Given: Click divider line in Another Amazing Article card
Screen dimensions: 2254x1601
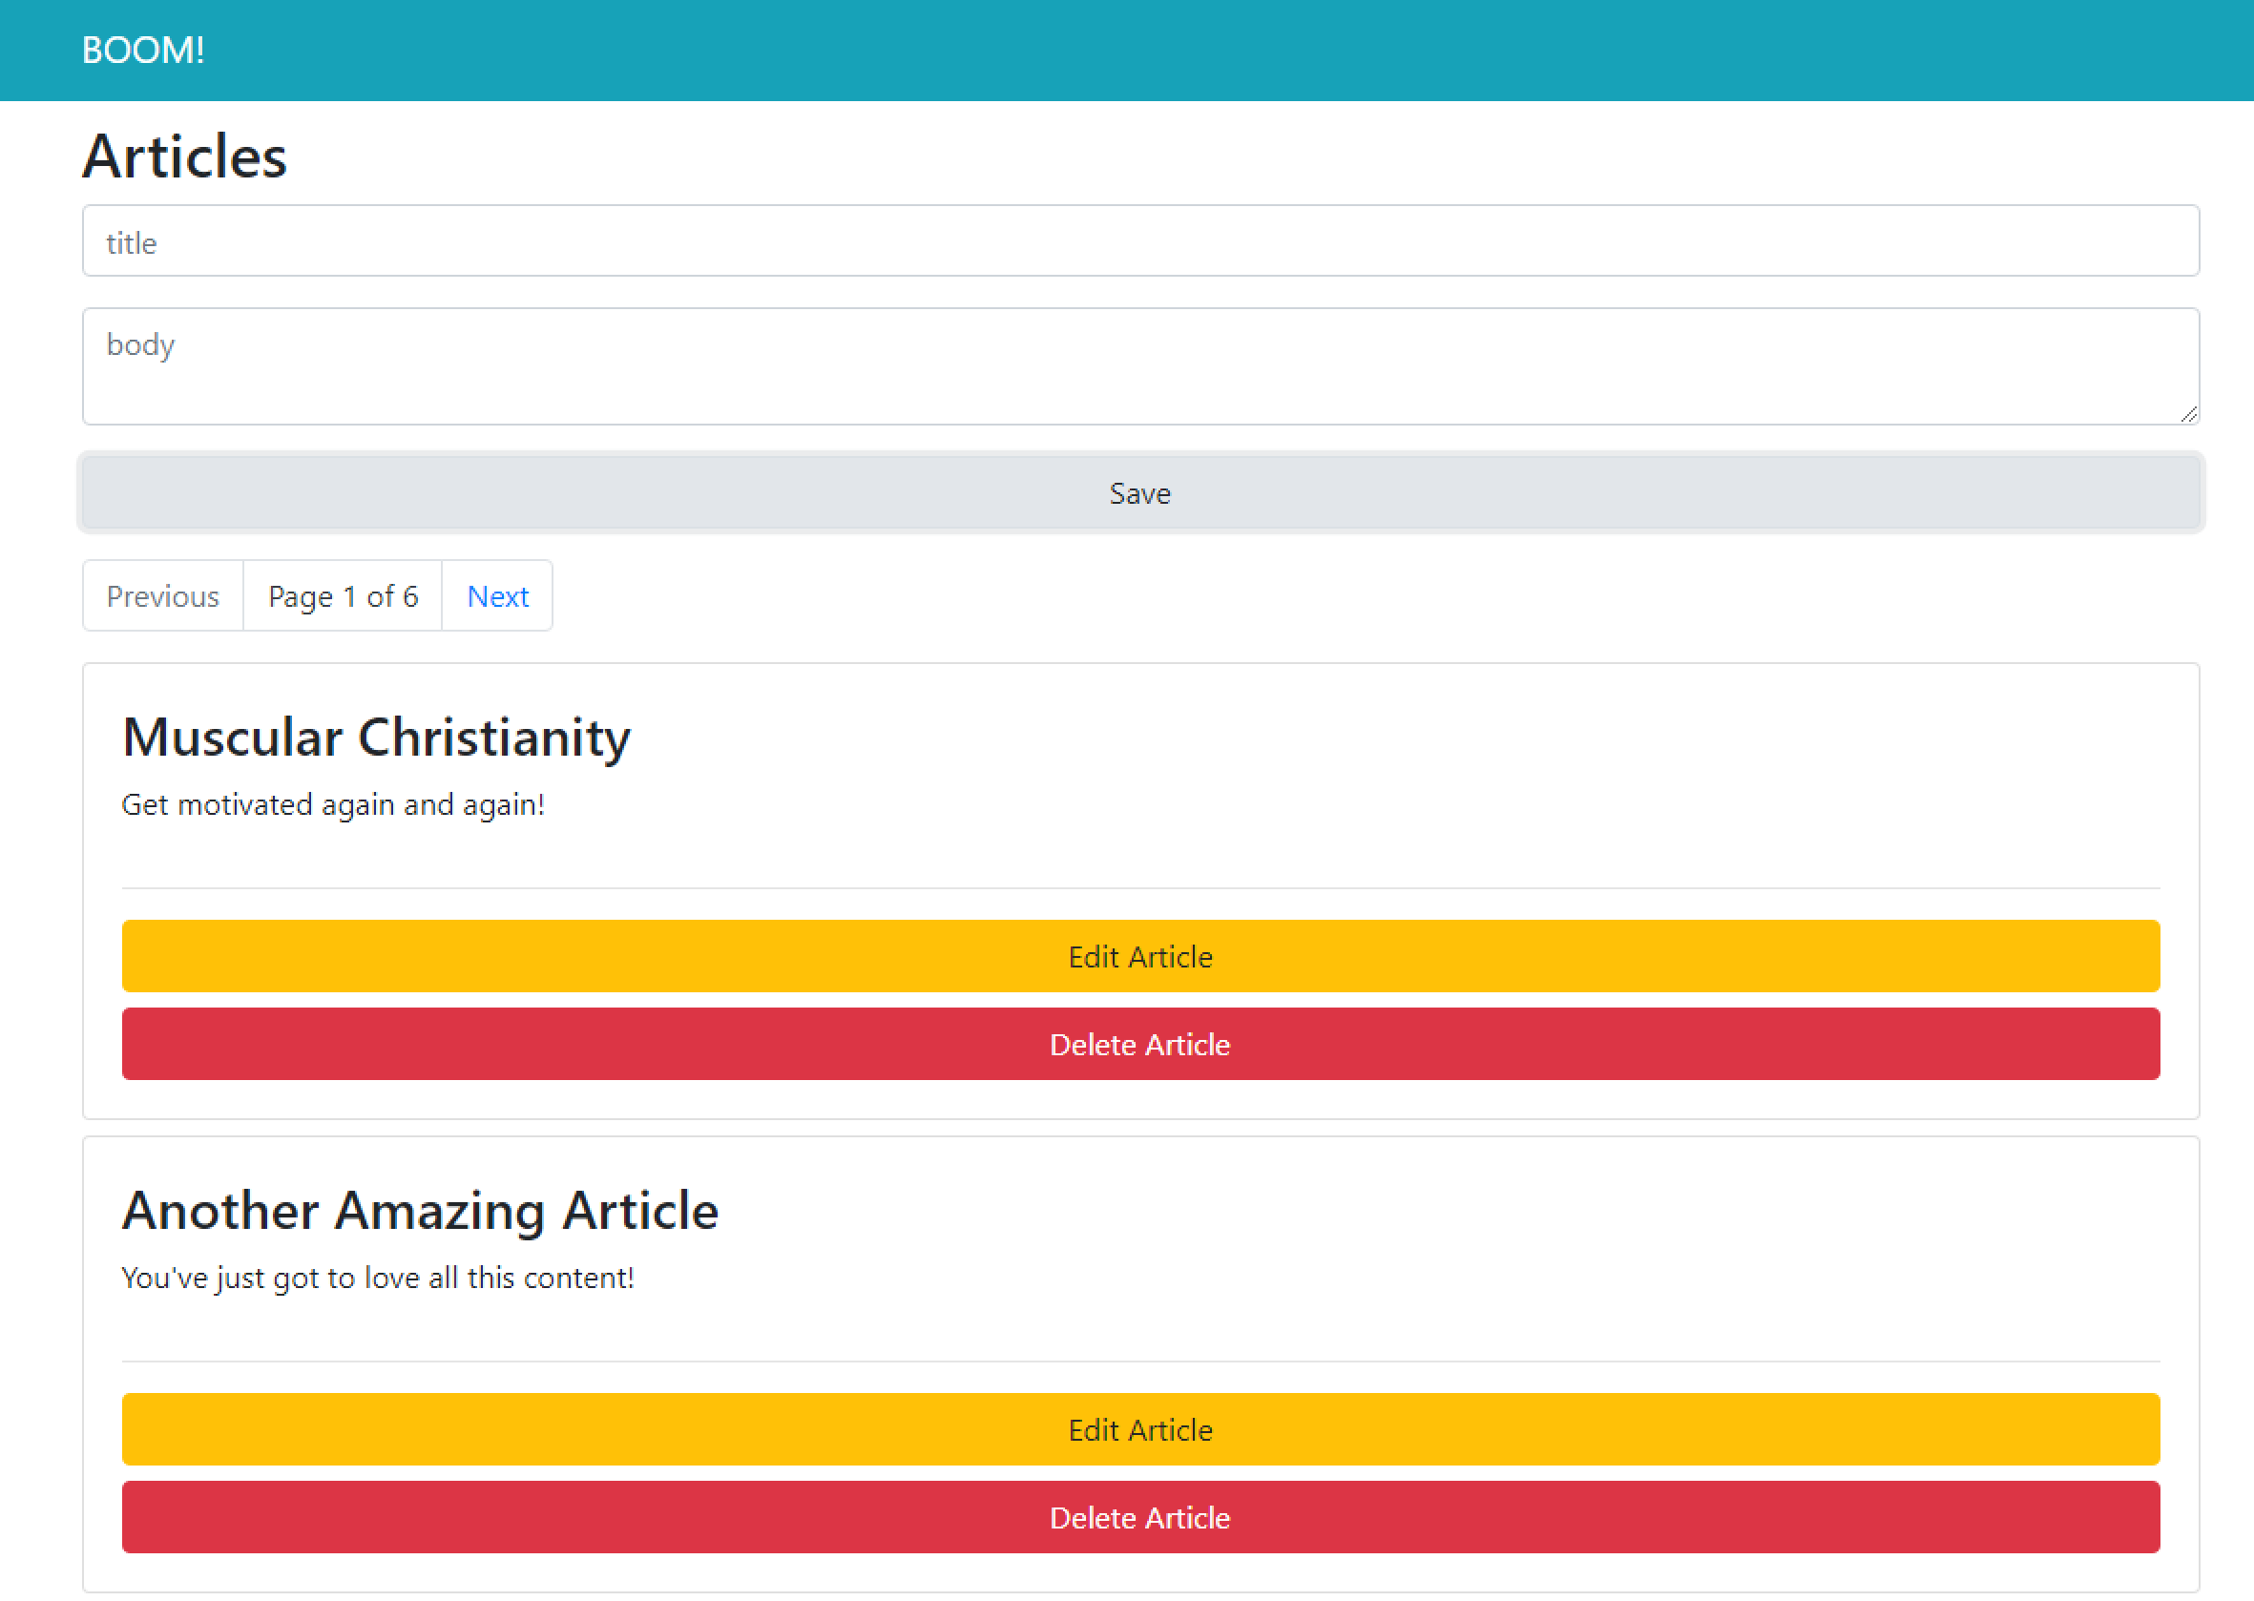Looking at the screenshot, I should pyautogui.click(x=1139, y=1362).
